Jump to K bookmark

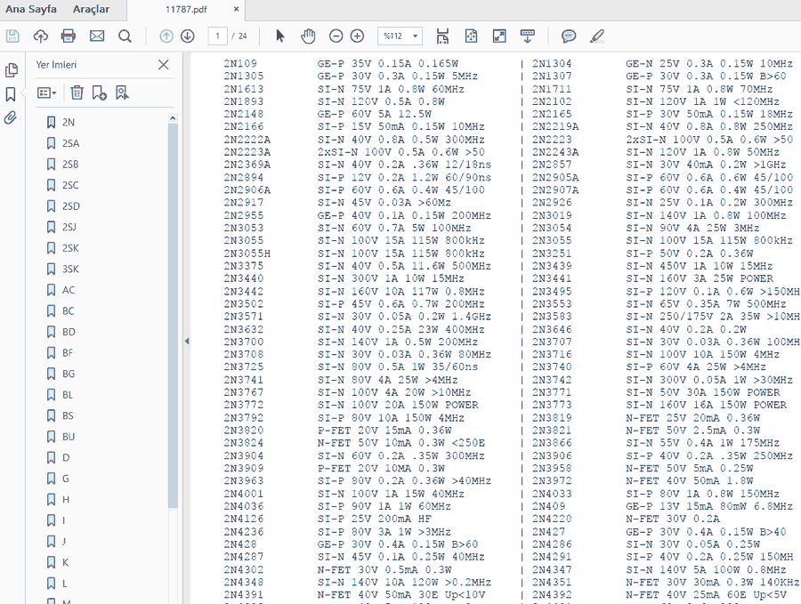tap(65, 562)
